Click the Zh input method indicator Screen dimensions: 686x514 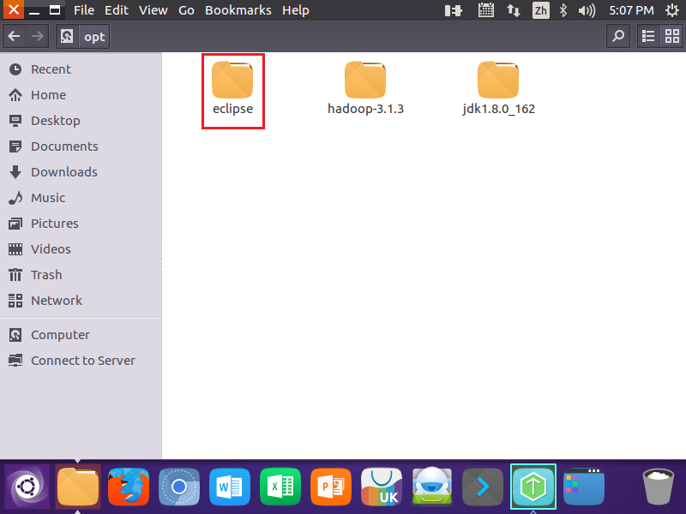point(541,10)
